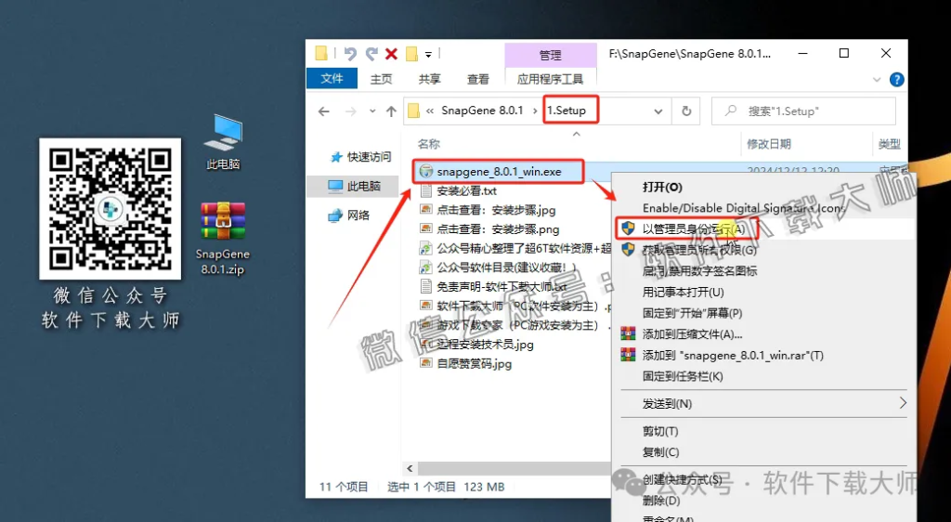Choose 启用/禁用数字签名图标 in context menu
Image resolution: width=951 pixels, height=522 pixels.
pos(699,271)
